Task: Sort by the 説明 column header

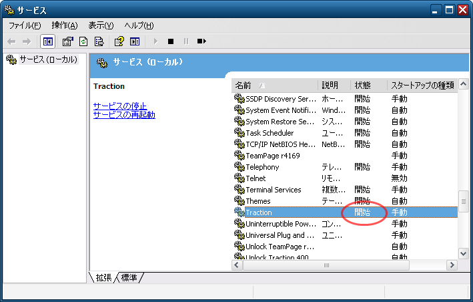Action: pyautogui.click(x=334, y=86)
